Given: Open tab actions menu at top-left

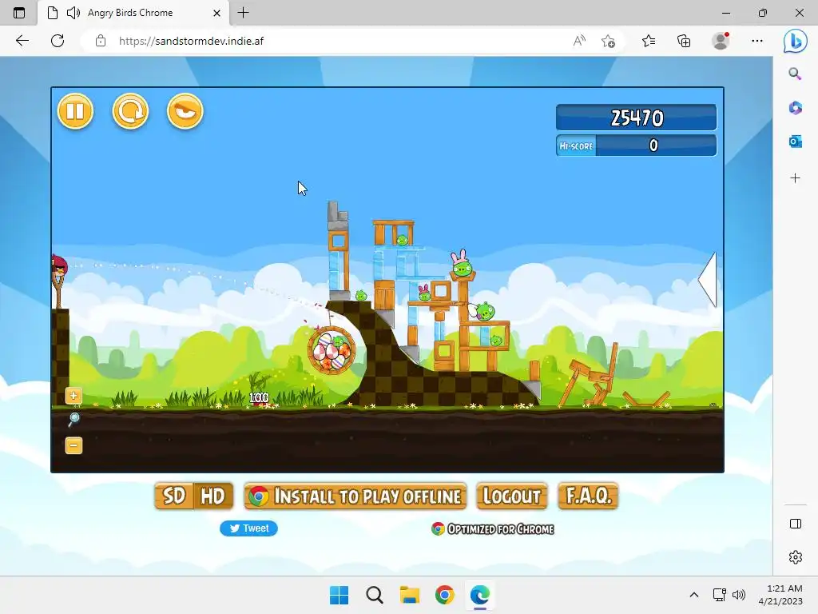Looking at the screenshot, I should point(19,13).
